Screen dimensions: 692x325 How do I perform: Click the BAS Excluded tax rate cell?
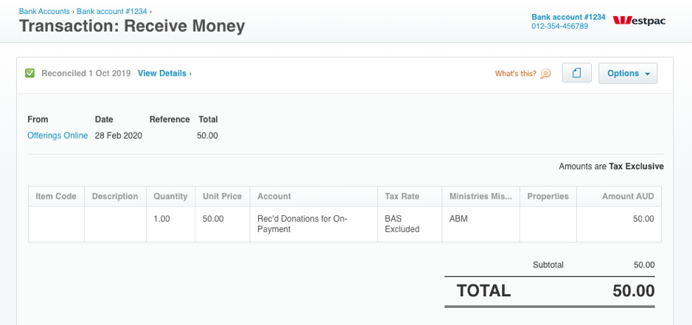[410, 224]
